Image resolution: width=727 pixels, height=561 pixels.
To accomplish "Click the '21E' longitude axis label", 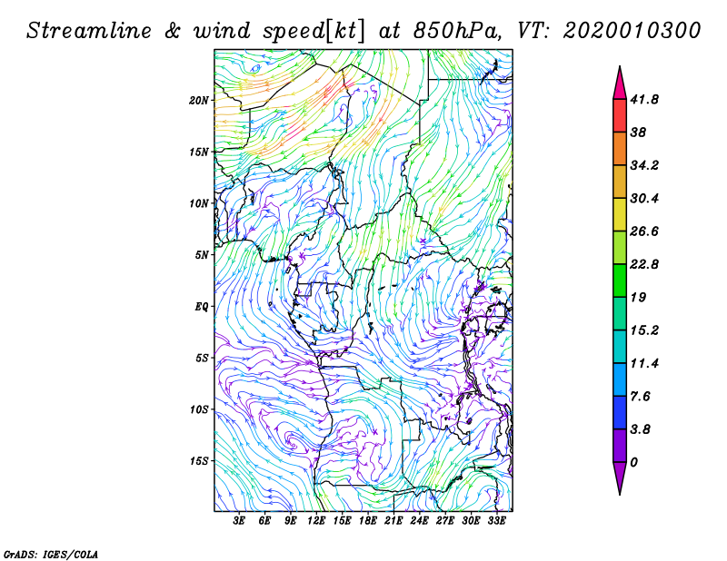I will tap(393, 521).
